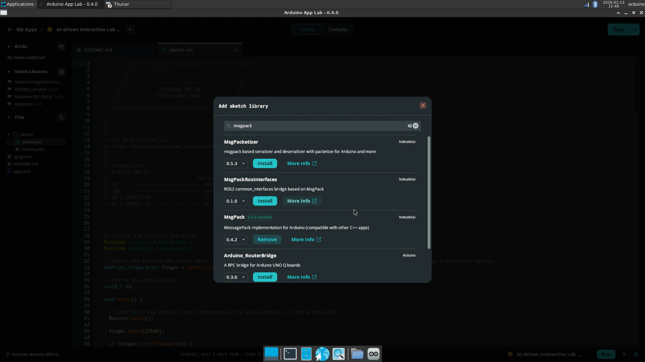Select DFRobot_Alcohol 1.0.0 library entry
The image size is (645, 362).
(35, 89)
